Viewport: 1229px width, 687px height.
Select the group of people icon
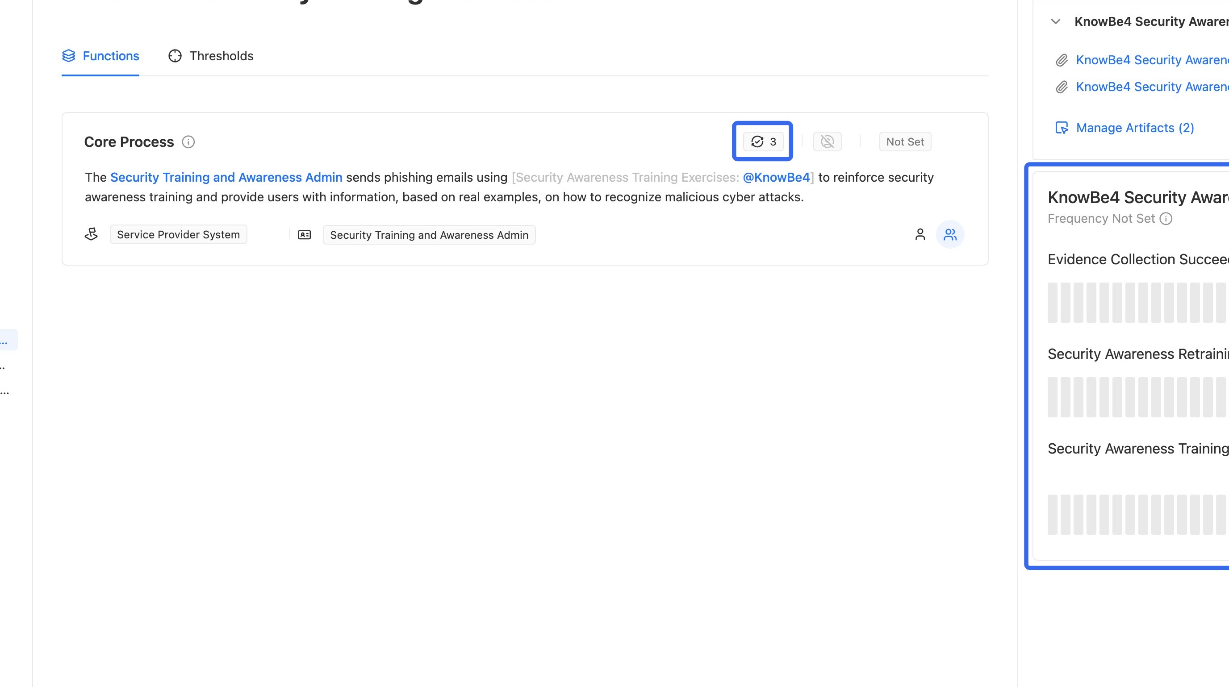[950, 234]
